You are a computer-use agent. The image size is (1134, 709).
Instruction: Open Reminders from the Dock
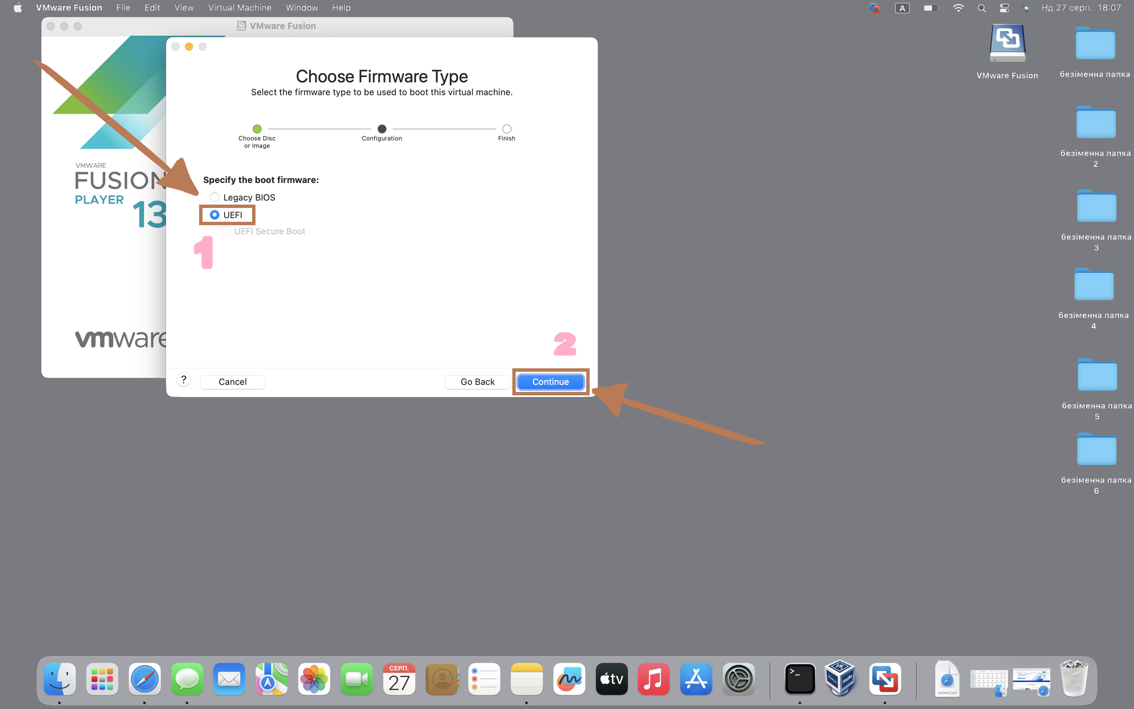click(484, 679)
